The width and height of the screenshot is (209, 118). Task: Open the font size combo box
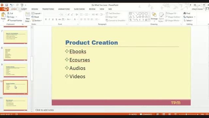click(x=63, y=14)
